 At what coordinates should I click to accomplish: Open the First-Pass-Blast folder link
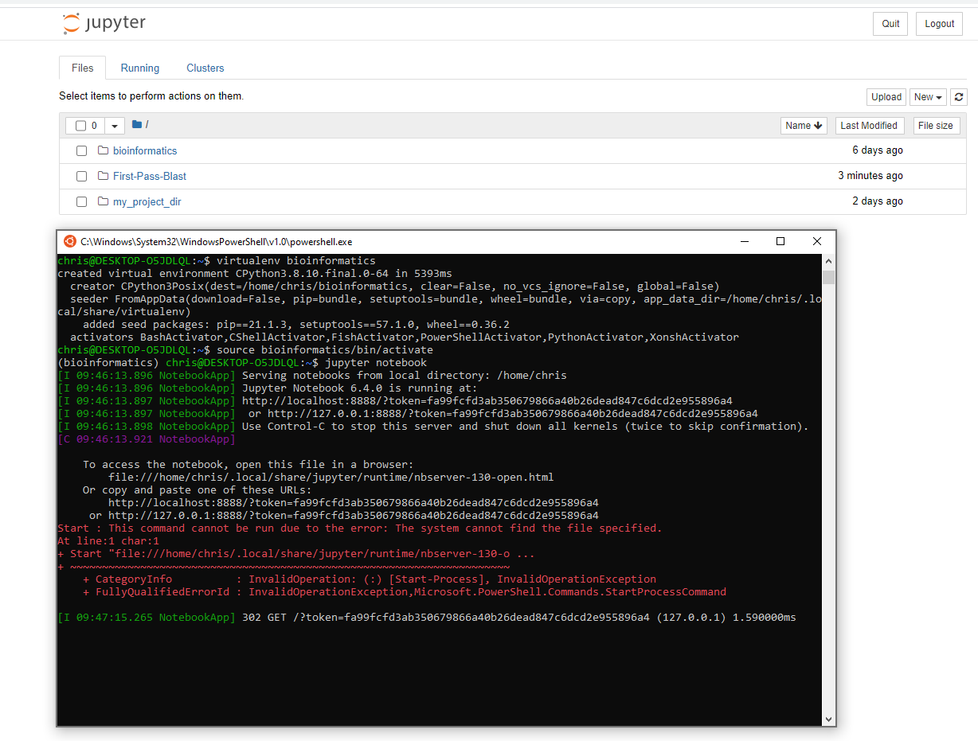[x=150, y=176]
